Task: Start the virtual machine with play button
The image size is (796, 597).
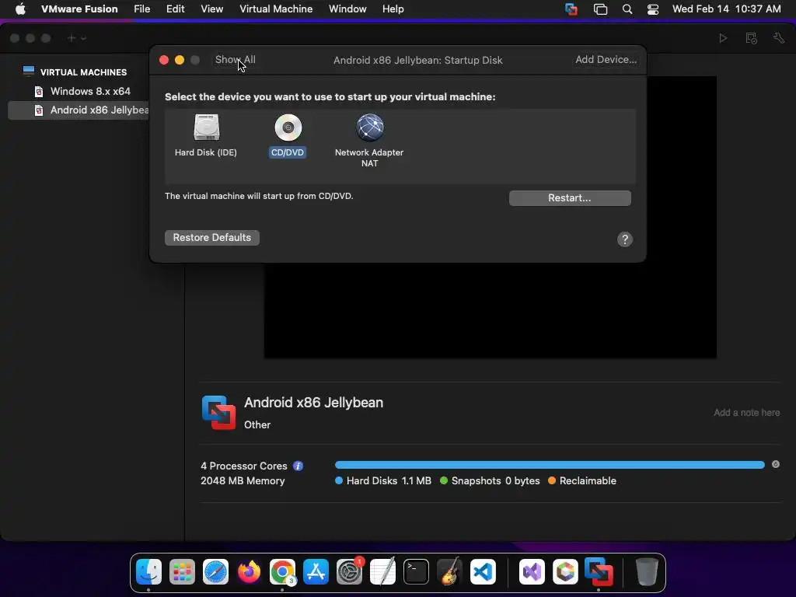Action: 723,38
